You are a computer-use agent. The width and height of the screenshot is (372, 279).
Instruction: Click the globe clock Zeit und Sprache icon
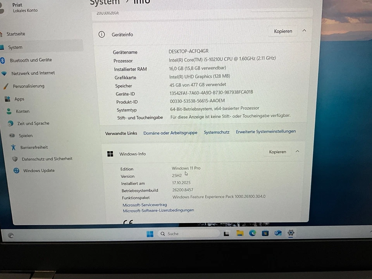tap(11, 123)
